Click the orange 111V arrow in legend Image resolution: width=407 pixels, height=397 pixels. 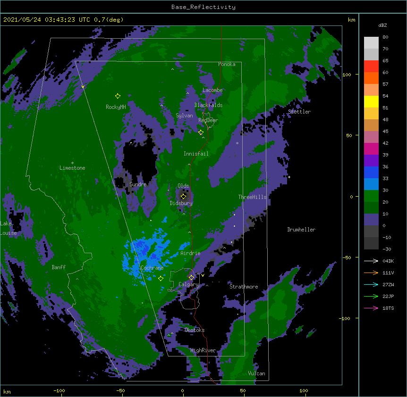point(371,273)
